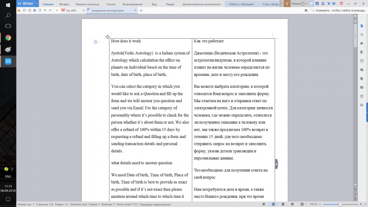Close the астрология англ-русс.docx tab
The width and height of the screenshot is (368, 207).
tap(135, 10)
